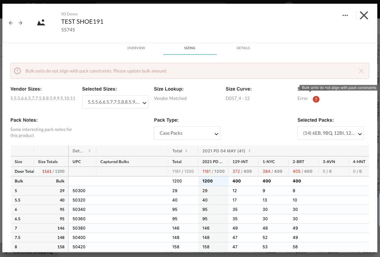Open the three-dot more options menu

(345, 15)
